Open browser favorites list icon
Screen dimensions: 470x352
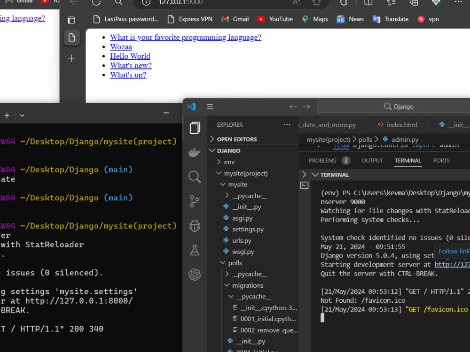click(x=391, y=2)
